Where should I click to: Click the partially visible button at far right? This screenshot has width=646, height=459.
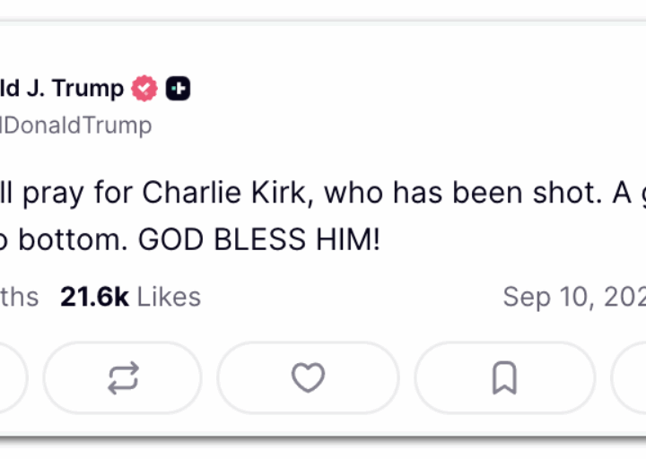[x=630, y=378]
